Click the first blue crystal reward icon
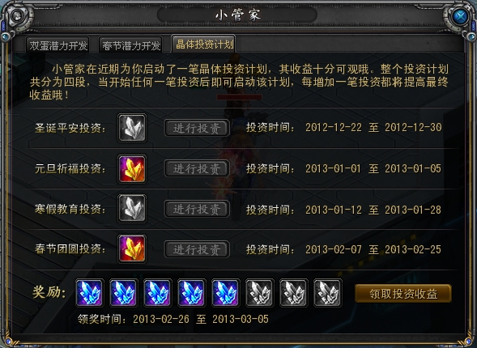This screenshot has width=477, height=348. (89, 293)
